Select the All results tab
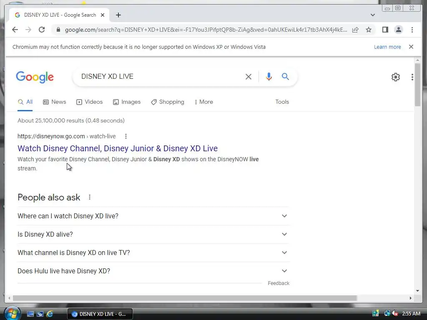The width and height of the screenshot is (427, 320). [x=25, y=102]
